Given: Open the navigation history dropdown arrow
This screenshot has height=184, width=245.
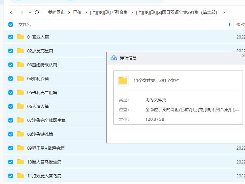Looking at the screenshot, I should [x=30, y=12].
